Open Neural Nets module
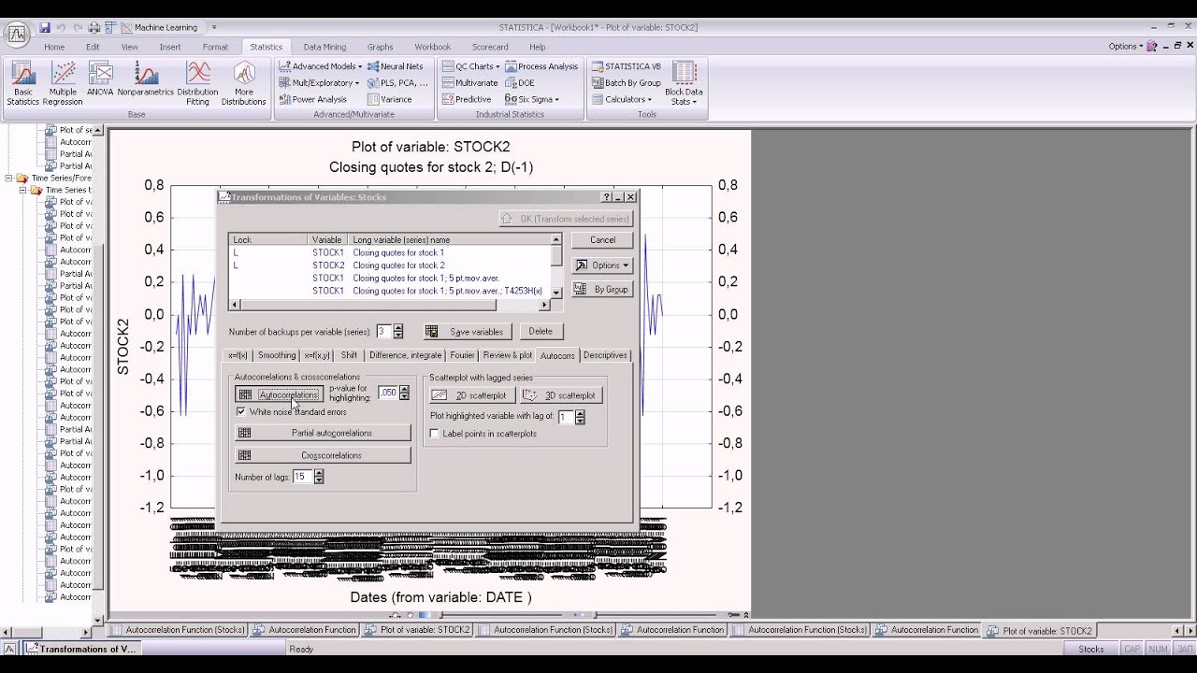The width and height of the screenshot is (1197, 673). 396,66
